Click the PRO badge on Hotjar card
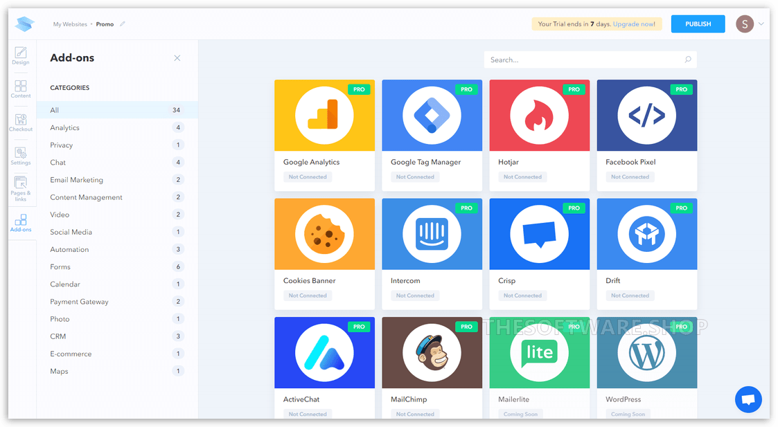 574,89
